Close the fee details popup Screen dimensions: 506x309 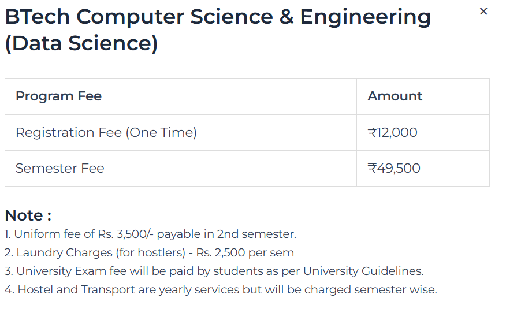point(483,12)
